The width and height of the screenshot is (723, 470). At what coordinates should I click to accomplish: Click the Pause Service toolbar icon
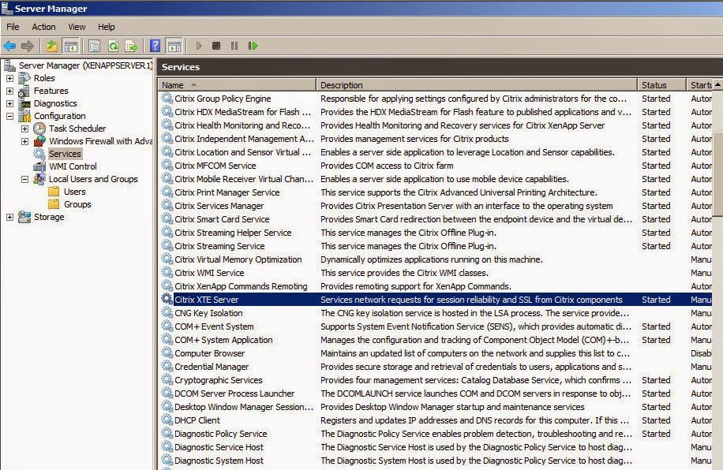234,46
